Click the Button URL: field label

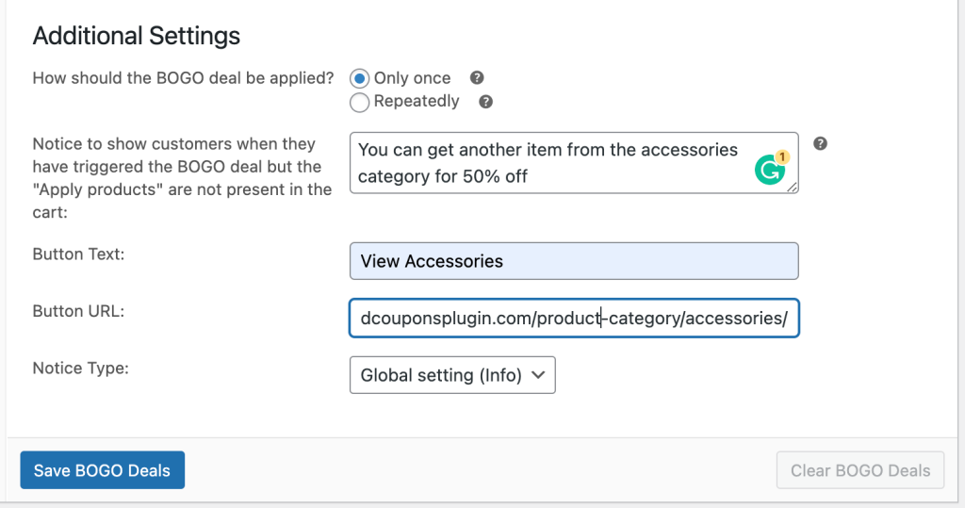(x=78, y=311)
